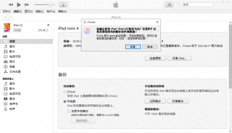
Task: Open the AirPlay output button
Action: click(x=63, y=5)
